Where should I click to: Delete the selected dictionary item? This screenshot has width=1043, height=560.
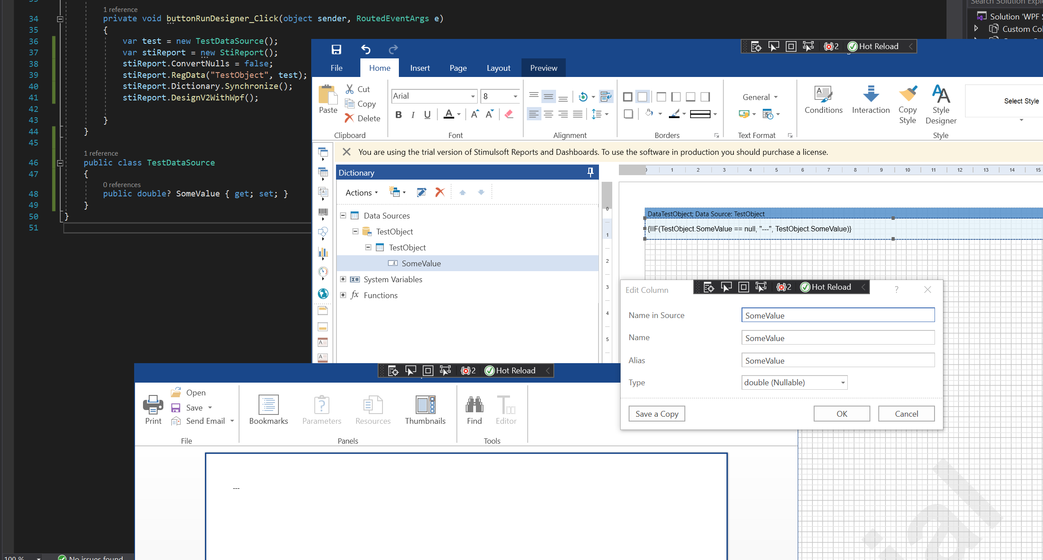[440, 192]
